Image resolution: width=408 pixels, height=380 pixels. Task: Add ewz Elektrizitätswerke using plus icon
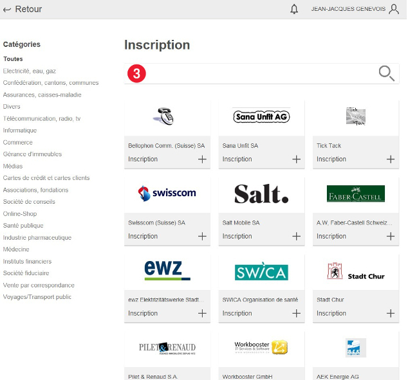(202, 313)
